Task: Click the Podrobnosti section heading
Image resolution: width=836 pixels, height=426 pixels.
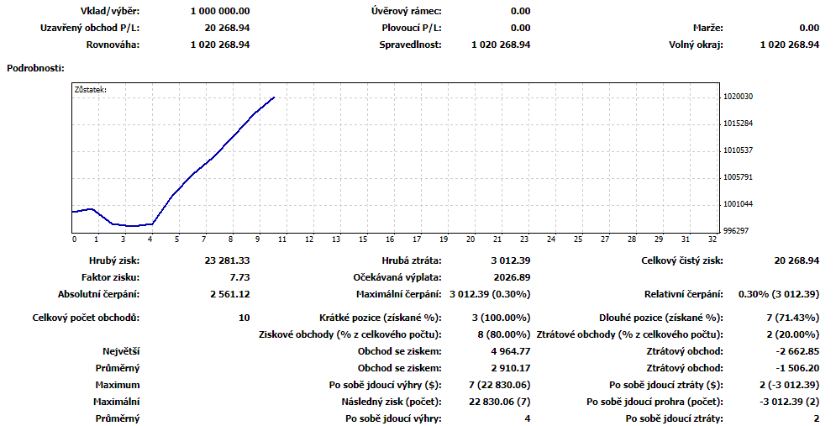Action: 34,66
